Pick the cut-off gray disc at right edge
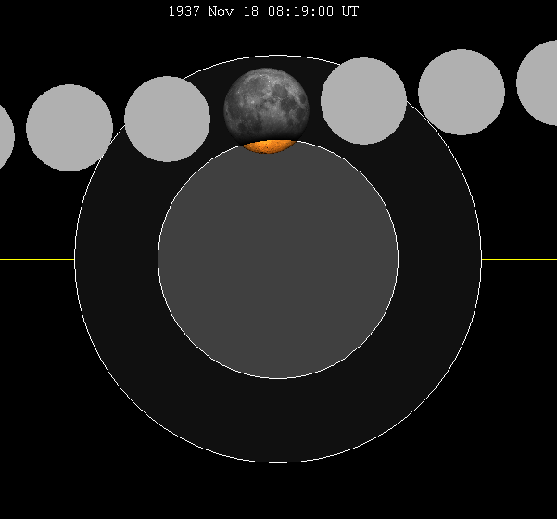Image resolution: width=557 pixels, height=519 pixels. (x=540, y=82)
